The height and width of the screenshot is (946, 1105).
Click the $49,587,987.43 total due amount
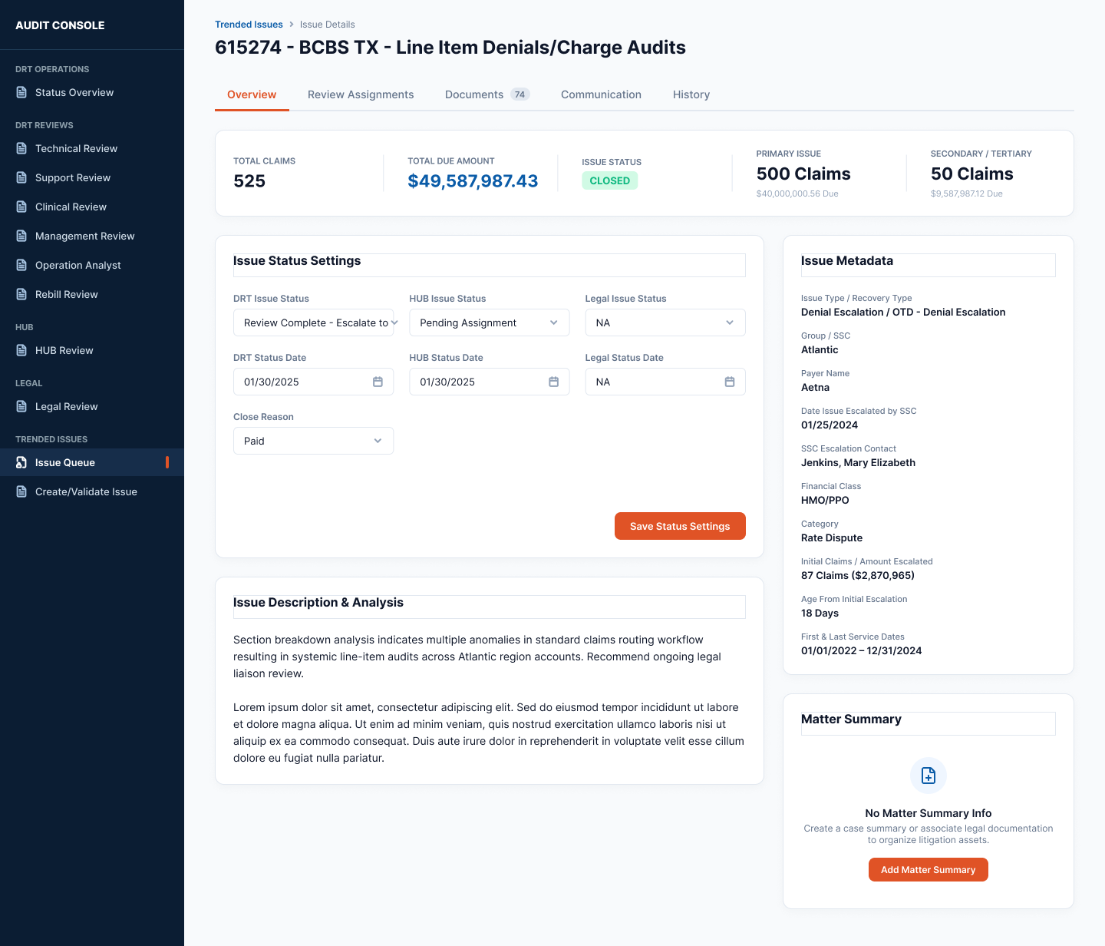(x=473, y=181)
